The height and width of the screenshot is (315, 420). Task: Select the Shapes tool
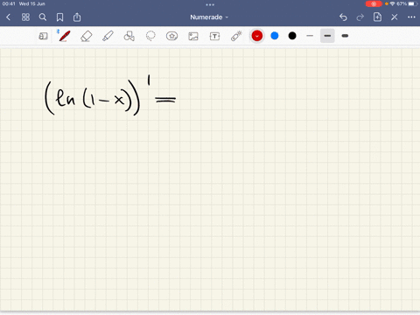129,36
